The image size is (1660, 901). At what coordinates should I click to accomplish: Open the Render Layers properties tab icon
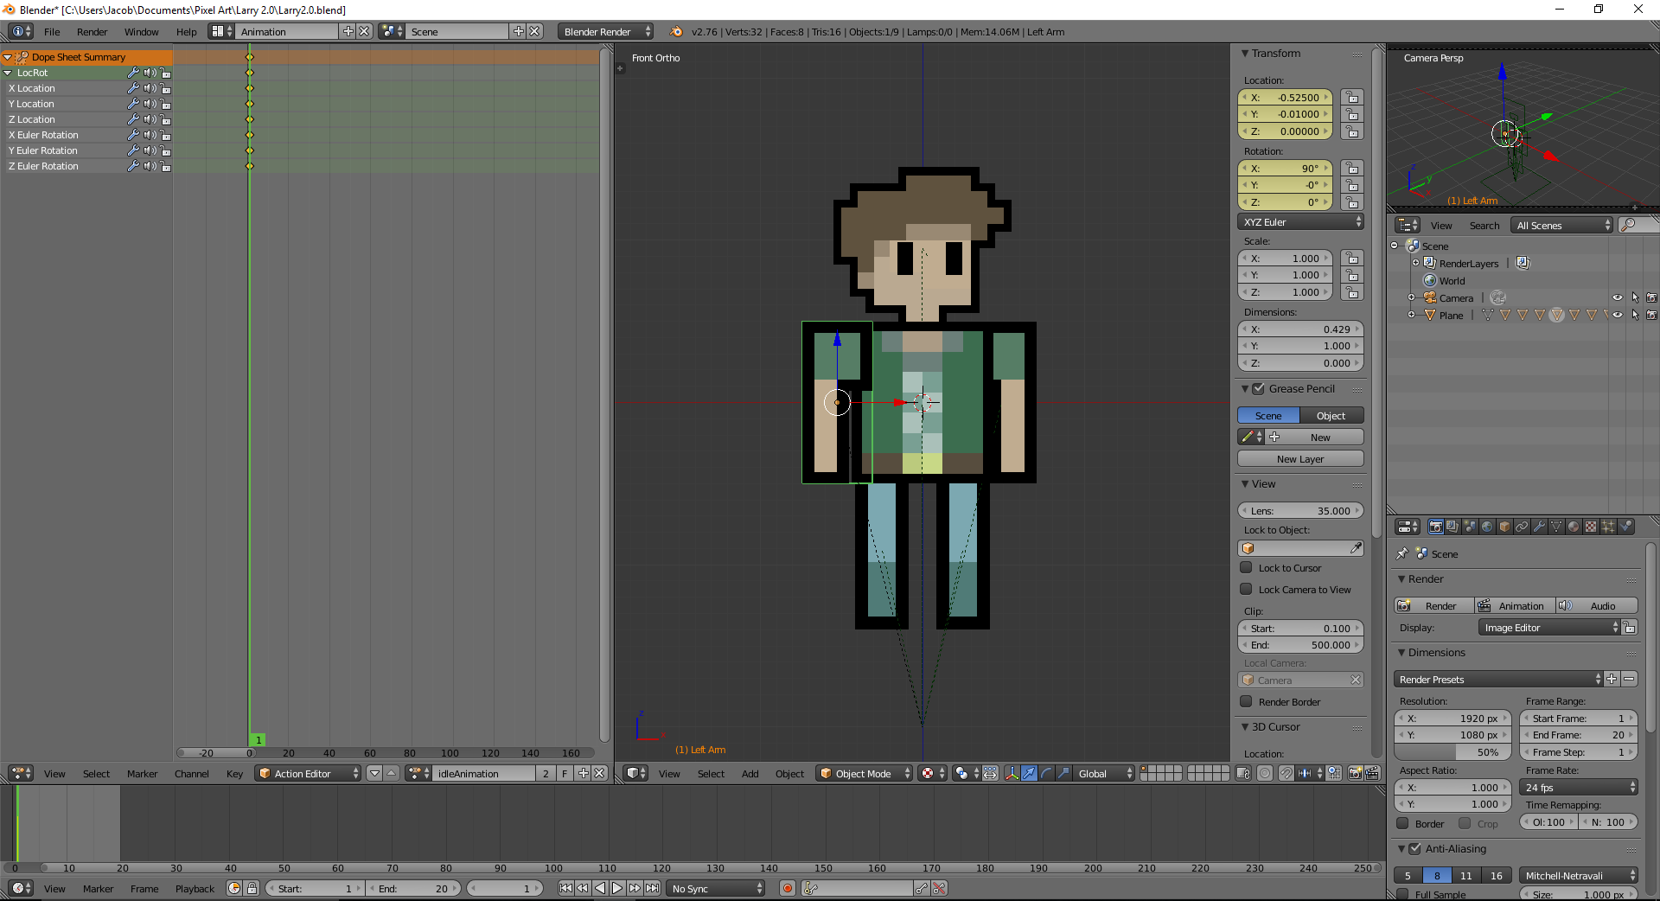(1452, 527)
